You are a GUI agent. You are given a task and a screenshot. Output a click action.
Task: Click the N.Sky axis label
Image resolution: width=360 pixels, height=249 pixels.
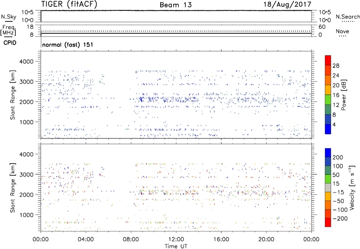click(9, 17)
